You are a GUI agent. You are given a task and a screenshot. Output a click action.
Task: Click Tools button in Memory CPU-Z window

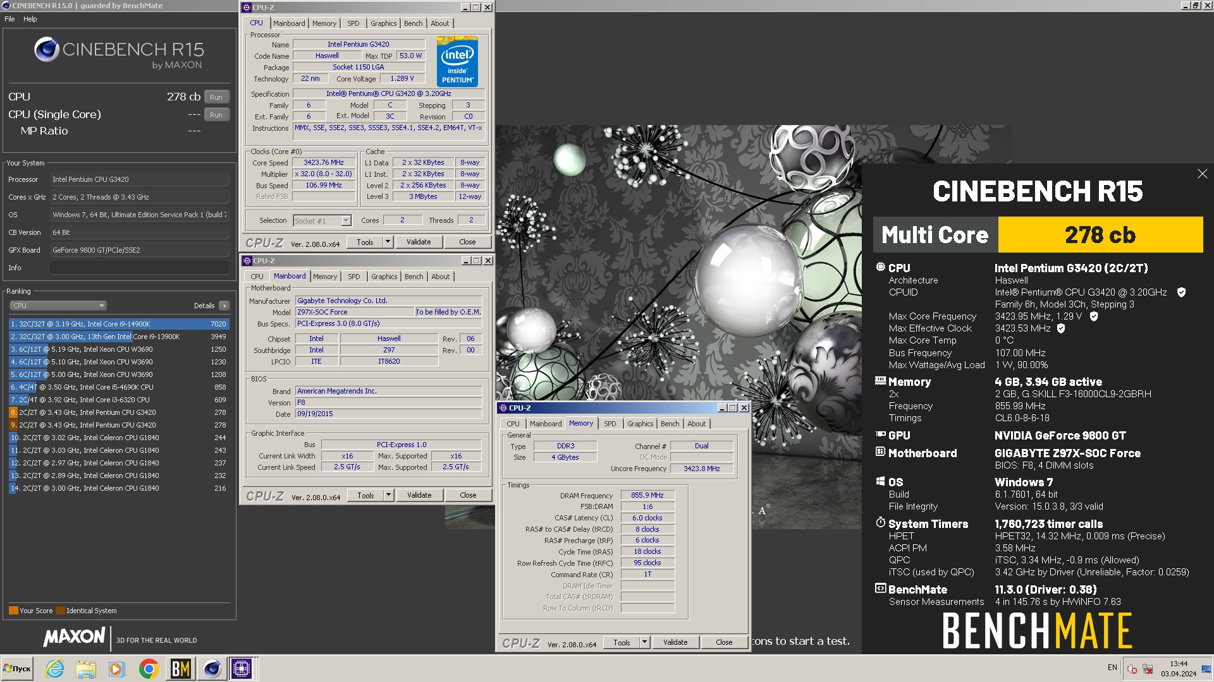pos(622,642)
